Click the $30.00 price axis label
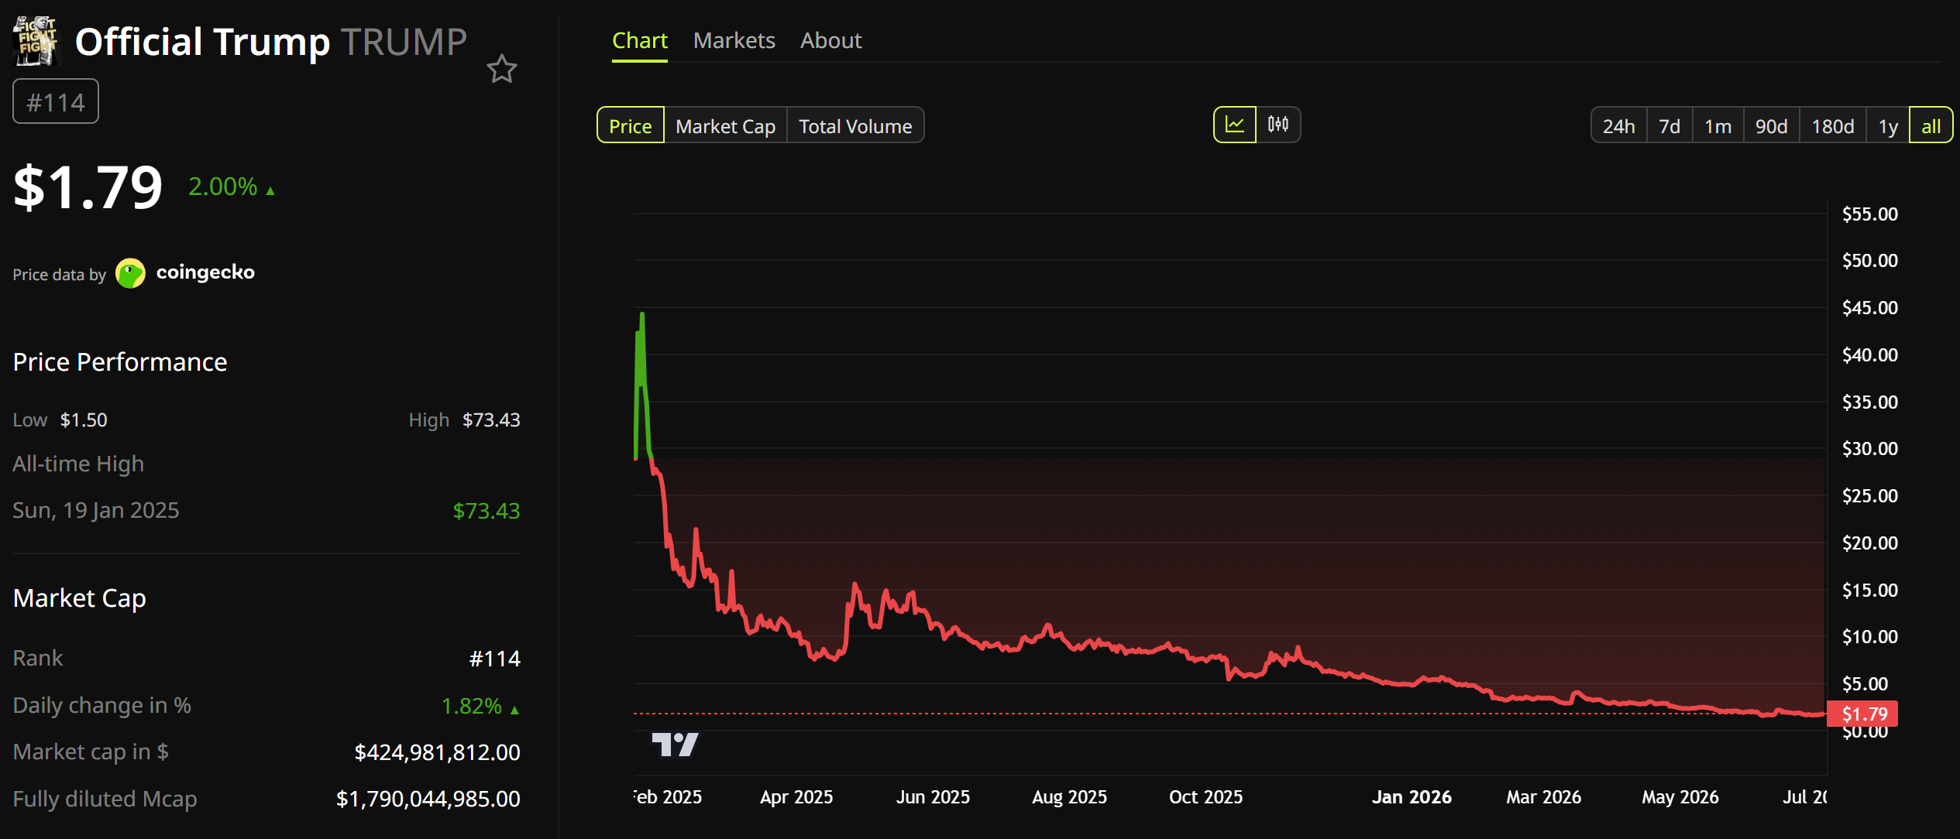This screenshot has width=1960, height=839. click(x=1870, y=449)
